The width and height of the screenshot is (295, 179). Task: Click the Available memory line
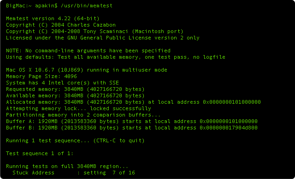[x=75, y=95]
